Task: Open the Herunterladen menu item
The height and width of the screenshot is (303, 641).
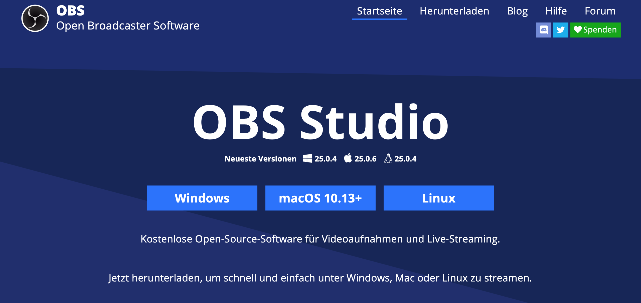Action: (454, 11)
